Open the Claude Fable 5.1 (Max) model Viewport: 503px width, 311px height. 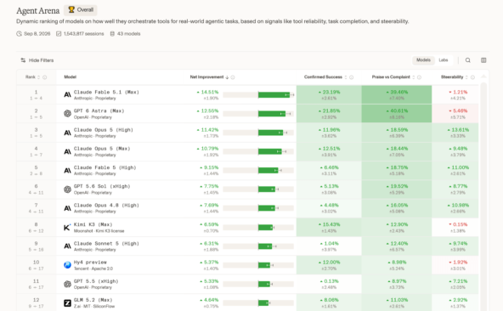pyautogui.click(x=106, y=92)
